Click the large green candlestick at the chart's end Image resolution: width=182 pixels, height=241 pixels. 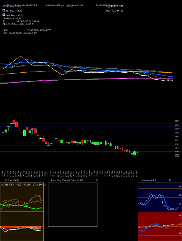coord(135,153)
